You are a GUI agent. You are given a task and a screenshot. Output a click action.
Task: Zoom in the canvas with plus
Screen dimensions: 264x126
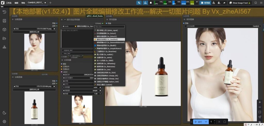pyautogui.click(x=260, y=102)
